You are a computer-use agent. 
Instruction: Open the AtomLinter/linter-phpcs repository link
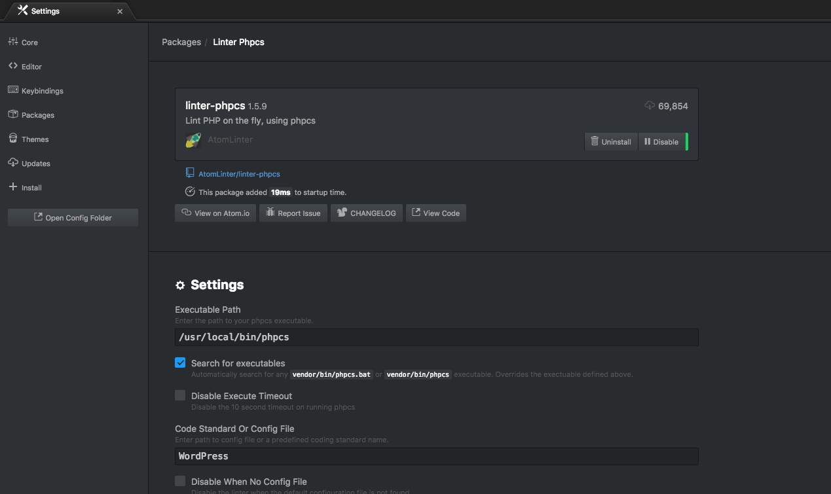tap(239, 174)
